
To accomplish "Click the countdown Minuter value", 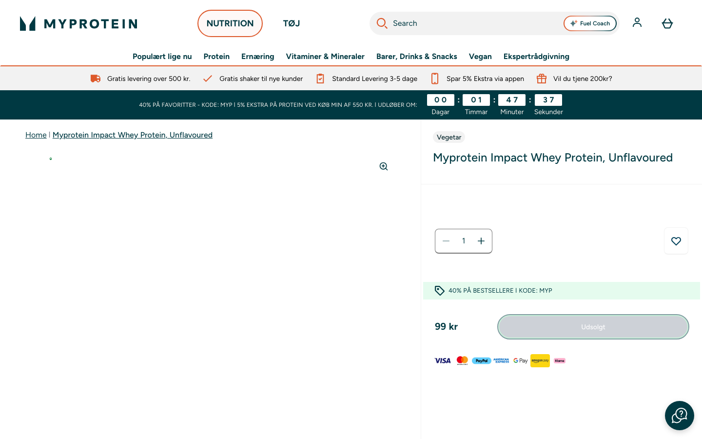I will coord(512,100).
